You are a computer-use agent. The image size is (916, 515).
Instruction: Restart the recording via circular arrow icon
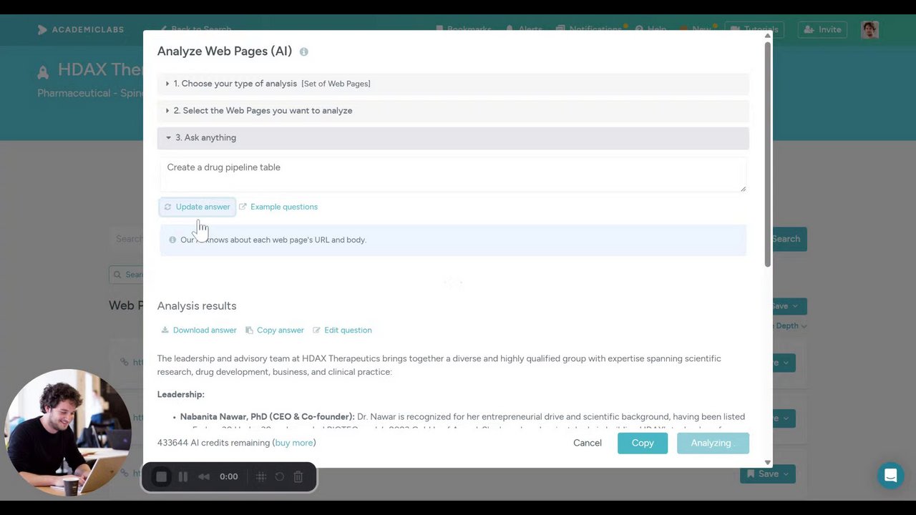[x=280, y=476]
